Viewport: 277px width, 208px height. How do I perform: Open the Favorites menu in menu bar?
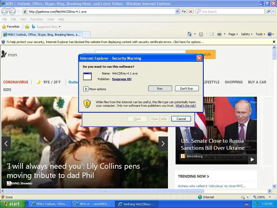coord(37,19)
